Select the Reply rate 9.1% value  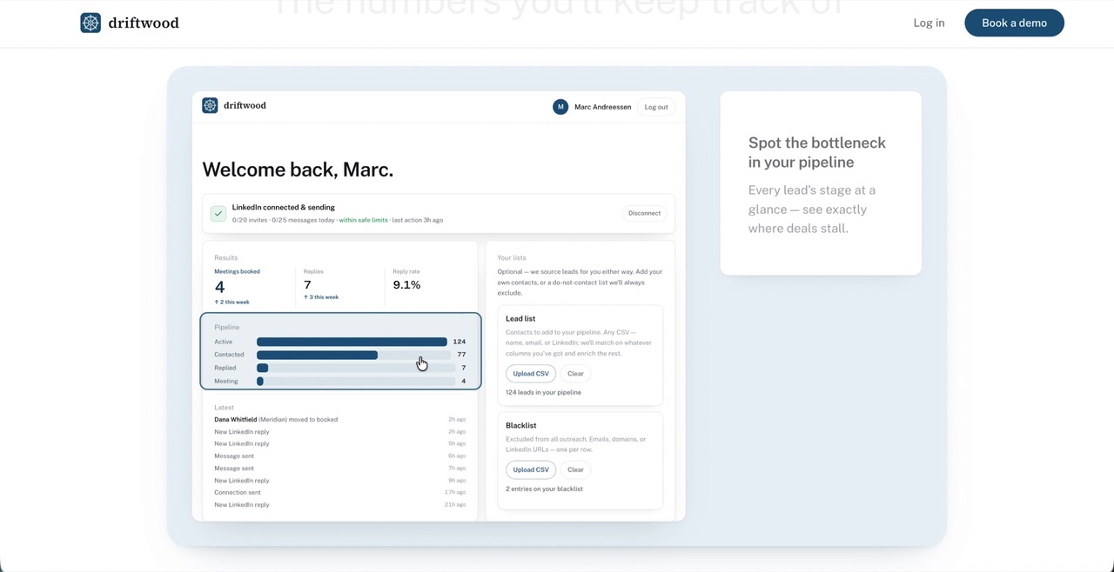406,284
